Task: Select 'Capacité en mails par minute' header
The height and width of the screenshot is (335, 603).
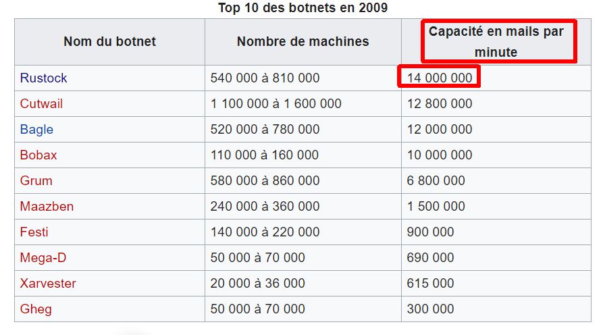Action: pyautogui.click(x=496, y=42)
